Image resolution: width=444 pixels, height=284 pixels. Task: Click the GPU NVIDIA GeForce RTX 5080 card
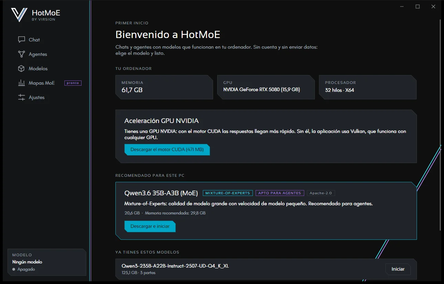click(x=266, y=87)
